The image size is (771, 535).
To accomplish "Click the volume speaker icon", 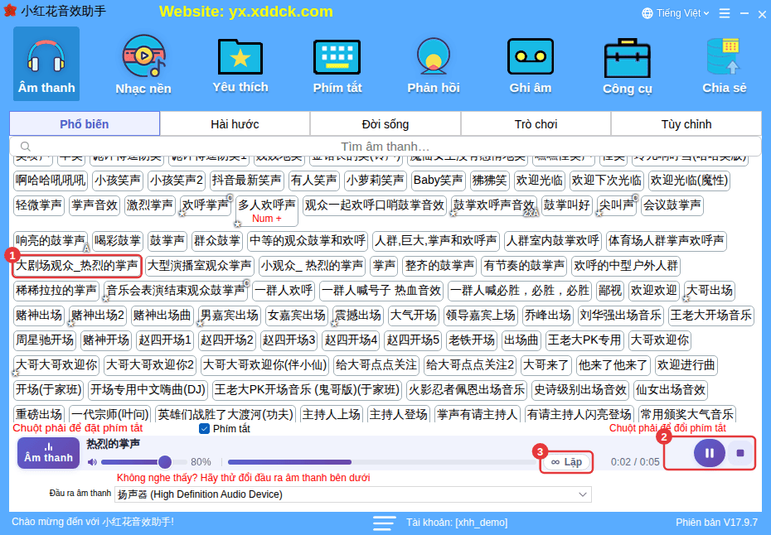I will tap(92, 462).
